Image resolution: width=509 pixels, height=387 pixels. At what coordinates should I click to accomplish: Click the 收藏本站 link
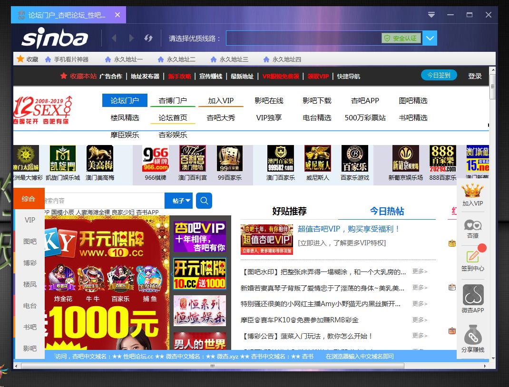(x=78, y=76)
